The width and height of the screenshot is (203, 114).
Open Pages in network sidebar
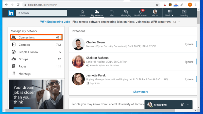36,66
